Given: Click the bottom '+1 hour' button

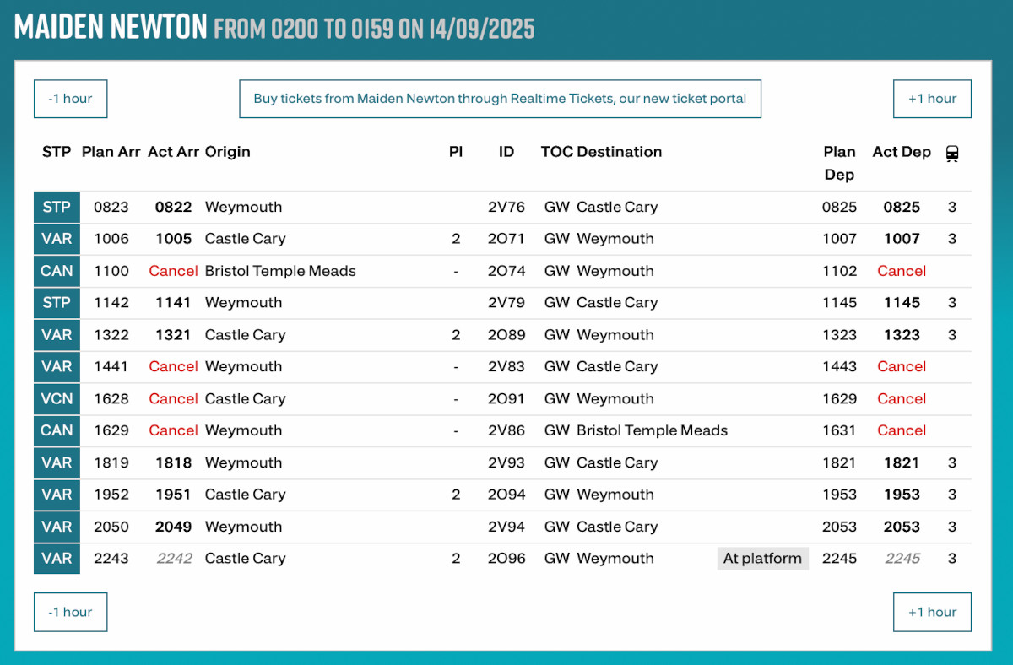Looking at the screenshot, I should coord(932,612).
